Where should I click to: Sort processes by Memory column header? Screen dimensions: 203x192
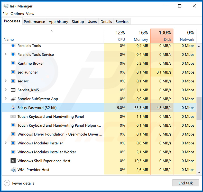click(138, 36)
